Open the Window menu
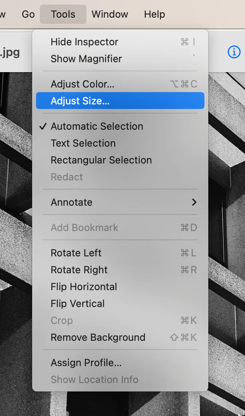The height and width of the screenshot is (416, 245). 110,14
